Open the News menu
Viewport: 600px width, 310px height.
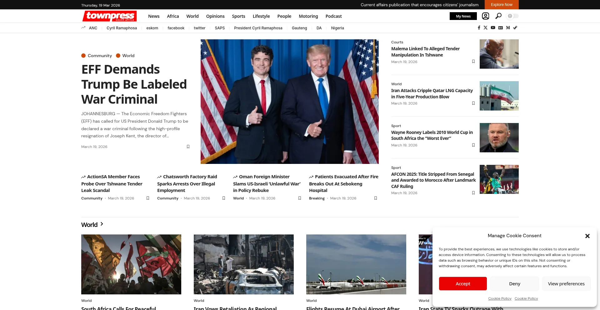(154, 16)
